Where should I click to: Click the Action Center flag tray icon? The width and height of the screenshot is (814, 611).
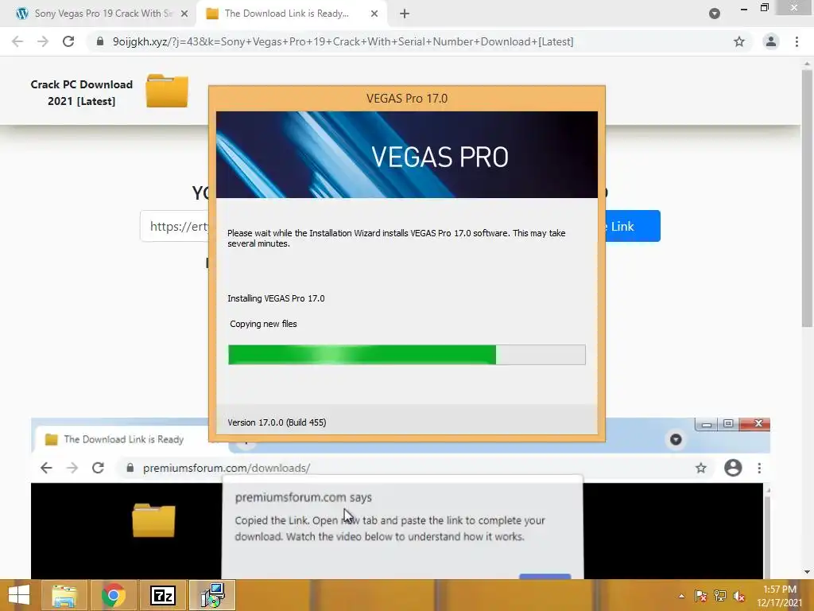coord(700,596)
